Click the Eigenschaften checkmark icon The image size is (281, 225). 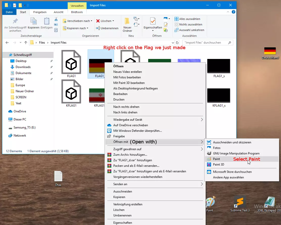point(153,21)
